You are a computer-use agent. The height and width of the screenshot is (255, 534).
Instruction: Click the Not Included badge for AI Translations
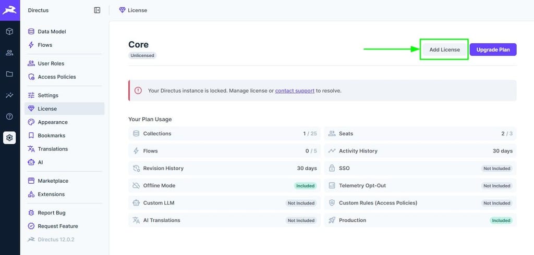[x=301, y=220]
